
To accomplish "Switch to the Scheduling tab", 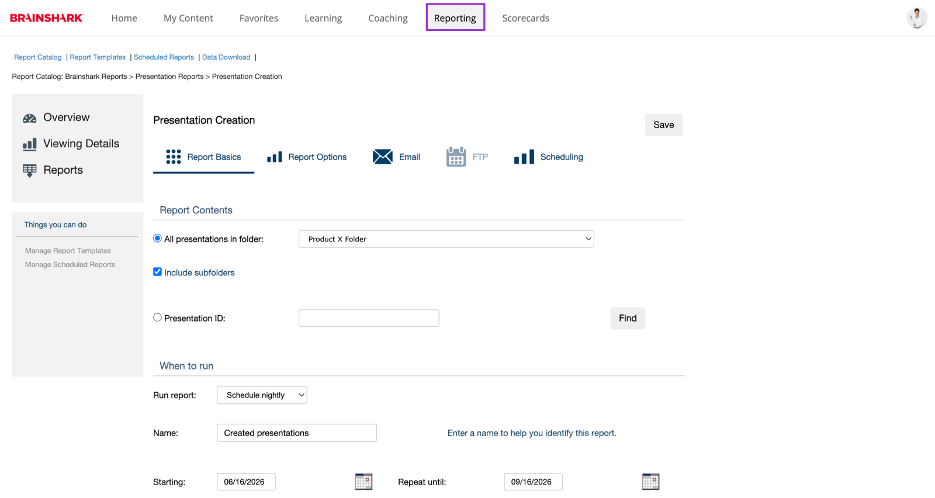I will point(549,157).
